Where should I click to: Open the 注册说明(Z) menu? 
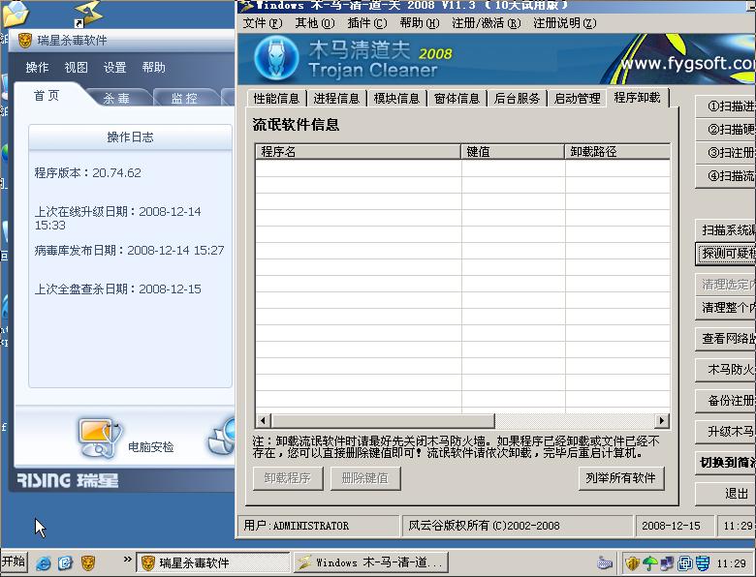[565, 23]
